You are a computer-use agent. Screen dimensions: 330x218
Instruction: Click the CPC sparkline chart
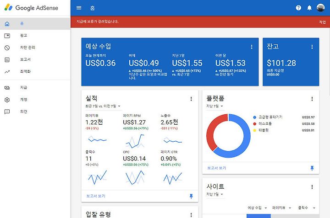coord(135,177)
